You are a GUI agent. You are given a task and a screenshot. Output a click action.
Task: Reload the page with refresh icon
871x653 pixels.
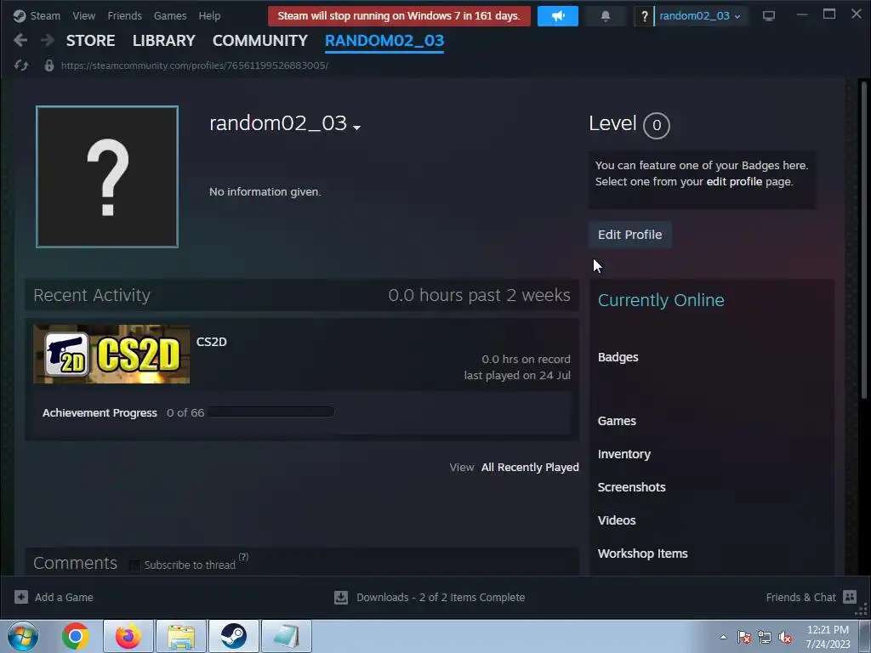coord(21,65)
